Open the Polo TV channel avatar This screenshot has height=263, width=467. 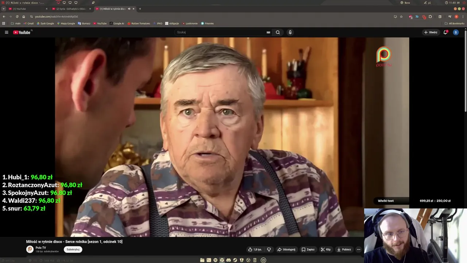pos(30,249)
